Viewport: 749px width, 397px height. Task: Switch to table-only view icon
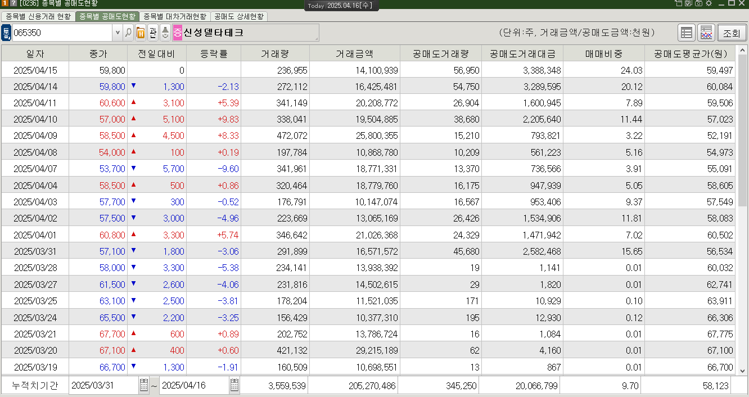click(x=686, y=33)
